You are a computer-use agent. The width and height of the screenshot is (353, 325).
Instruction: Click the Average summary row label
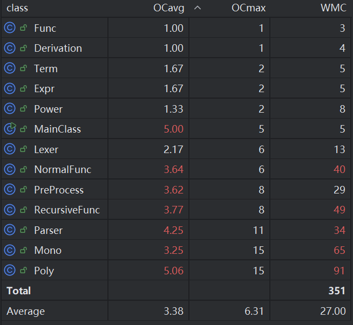point(26,312)
